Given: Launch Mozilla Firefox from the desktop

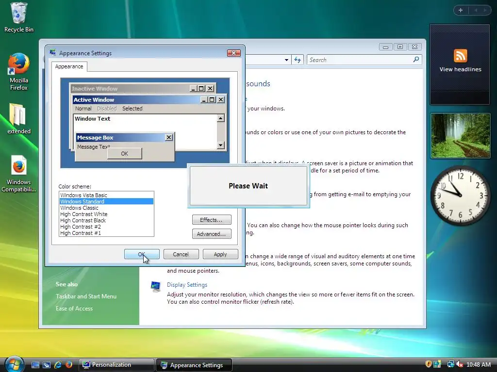Looking at the screenshot, I should (18, 72).
